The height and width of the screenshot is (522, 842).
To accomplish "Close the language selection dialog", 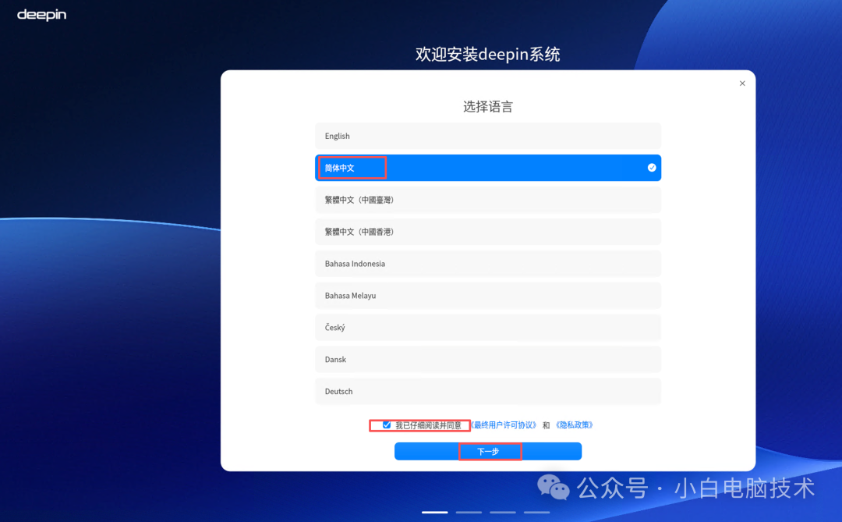I will click(x=742, y=83).
